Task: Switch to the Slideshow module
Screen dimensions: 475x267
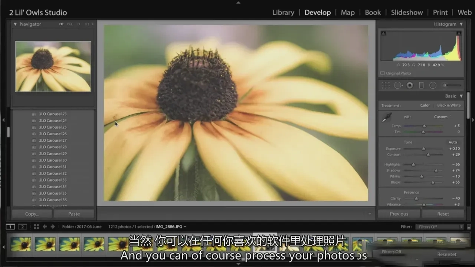Action: (x=407, y=12)
